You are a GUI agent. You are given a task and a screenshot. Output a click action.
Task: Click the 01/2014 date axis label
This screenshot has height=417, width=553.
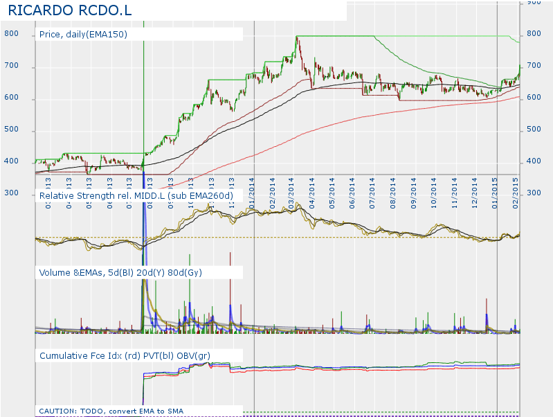click(x=251, y=193)
